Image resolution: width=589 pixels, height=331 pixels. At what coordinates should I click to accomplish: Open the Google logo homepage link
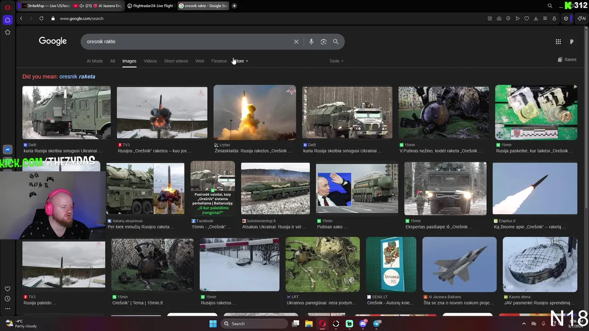tap(53, 41)
